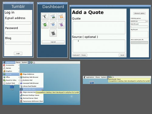
Task: Open the Places menu in left panel
Action: click(x=18, y=62)
